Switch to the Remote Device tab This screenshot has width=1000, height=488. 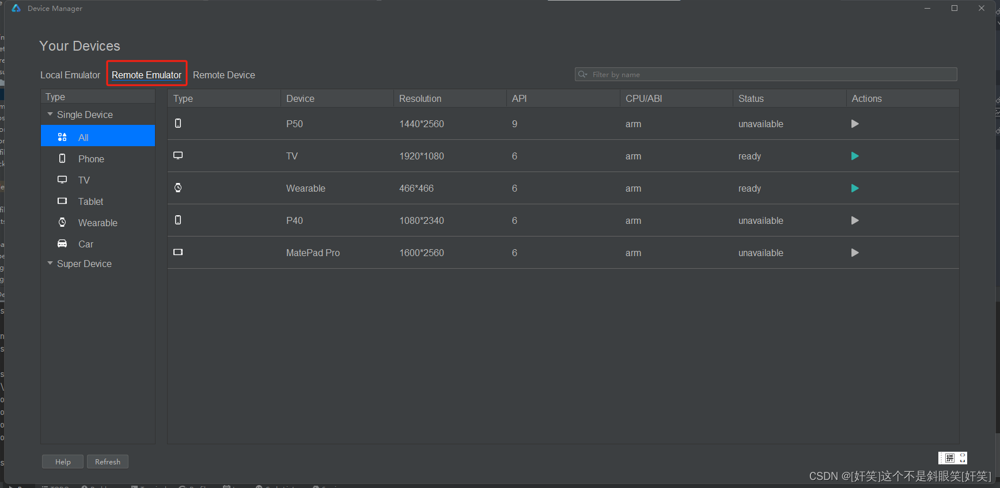tap(224, 75)
